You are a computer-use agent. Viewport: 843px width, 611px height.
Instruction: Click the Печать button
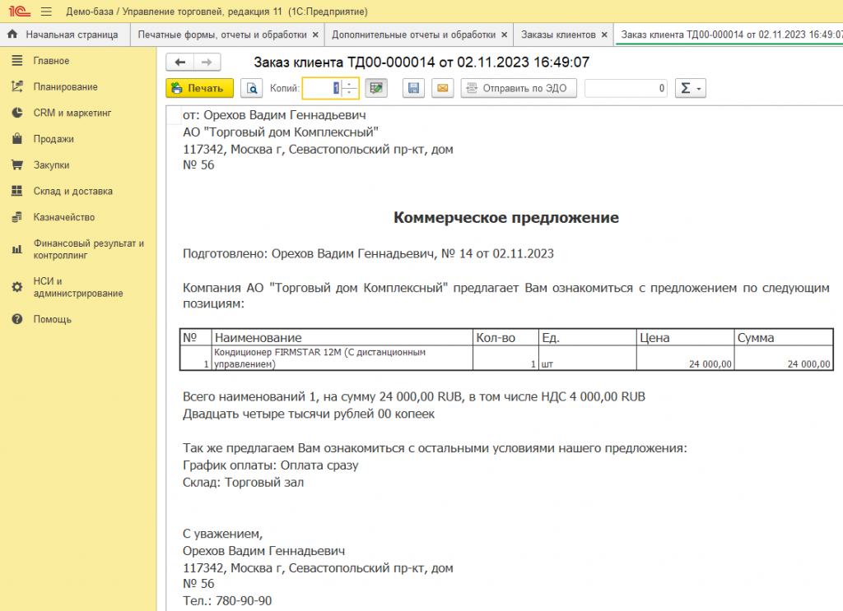pyautogui.click(x=199, y=89)
